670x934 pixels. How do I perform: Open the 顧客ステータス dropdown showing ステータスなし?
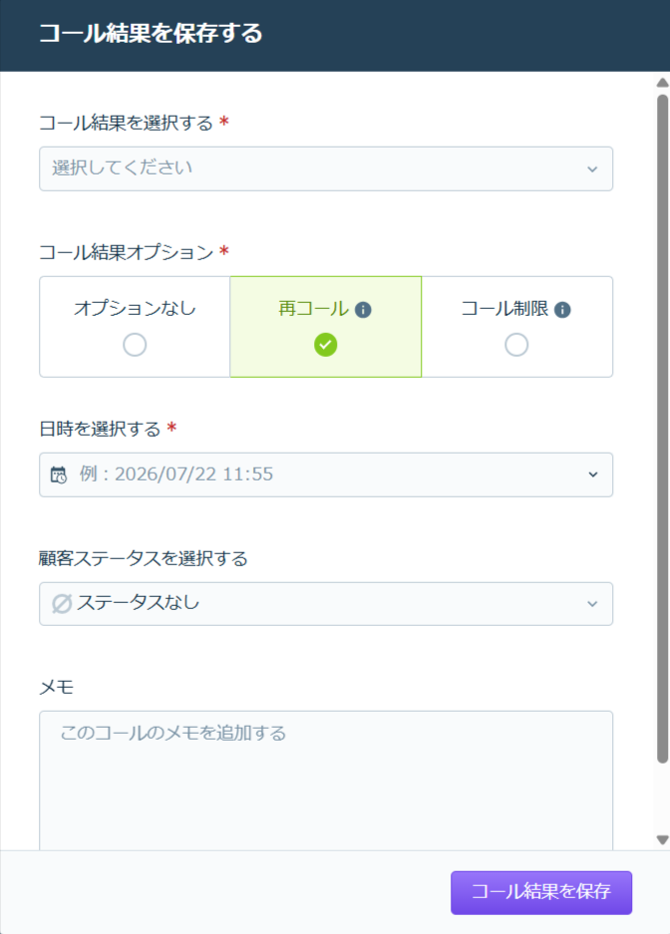pos(326,603)
